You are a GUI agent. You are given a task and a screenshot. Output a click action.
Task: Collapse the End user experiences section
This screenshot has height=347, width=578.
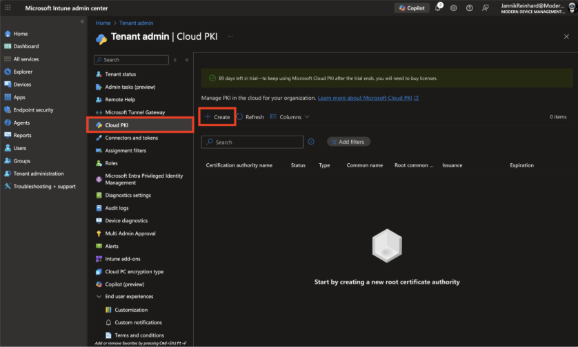coord(99,297)
